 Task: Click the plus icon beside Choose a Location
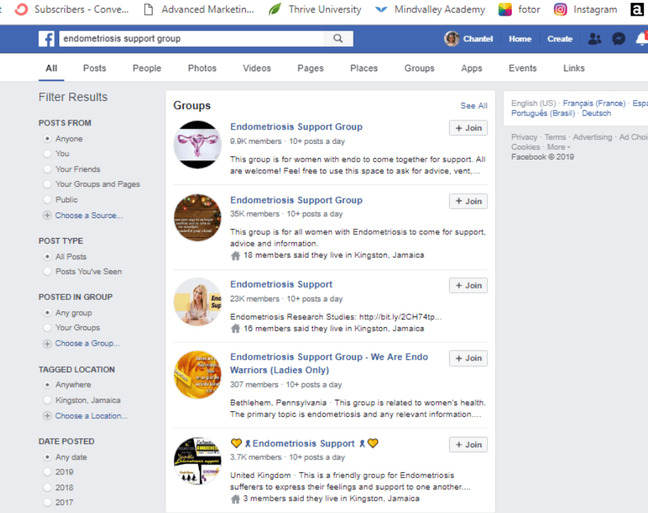47,416
